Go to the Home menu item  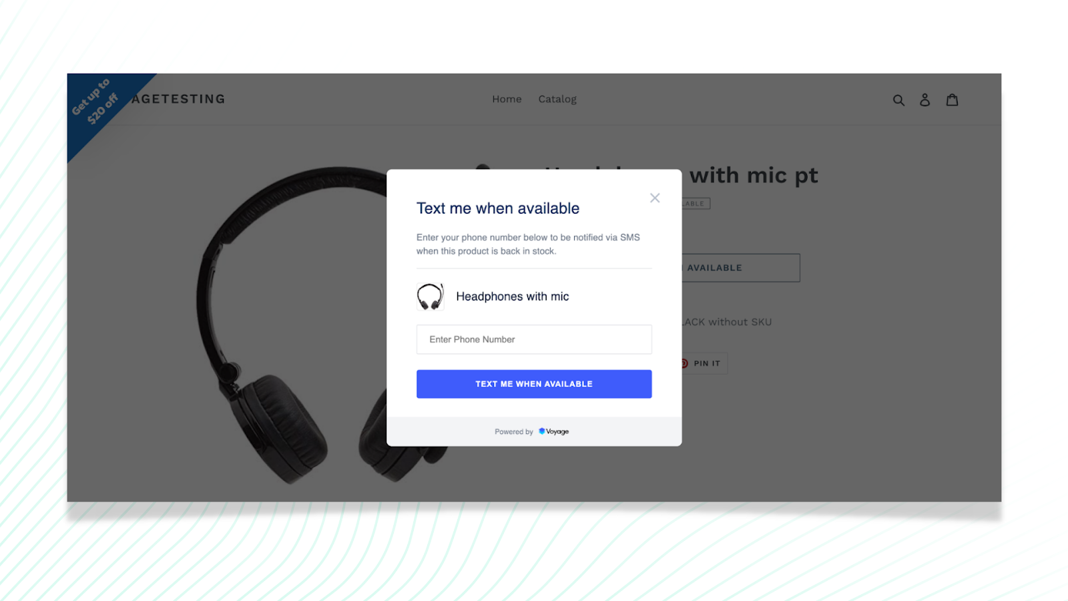click(507, 99)
